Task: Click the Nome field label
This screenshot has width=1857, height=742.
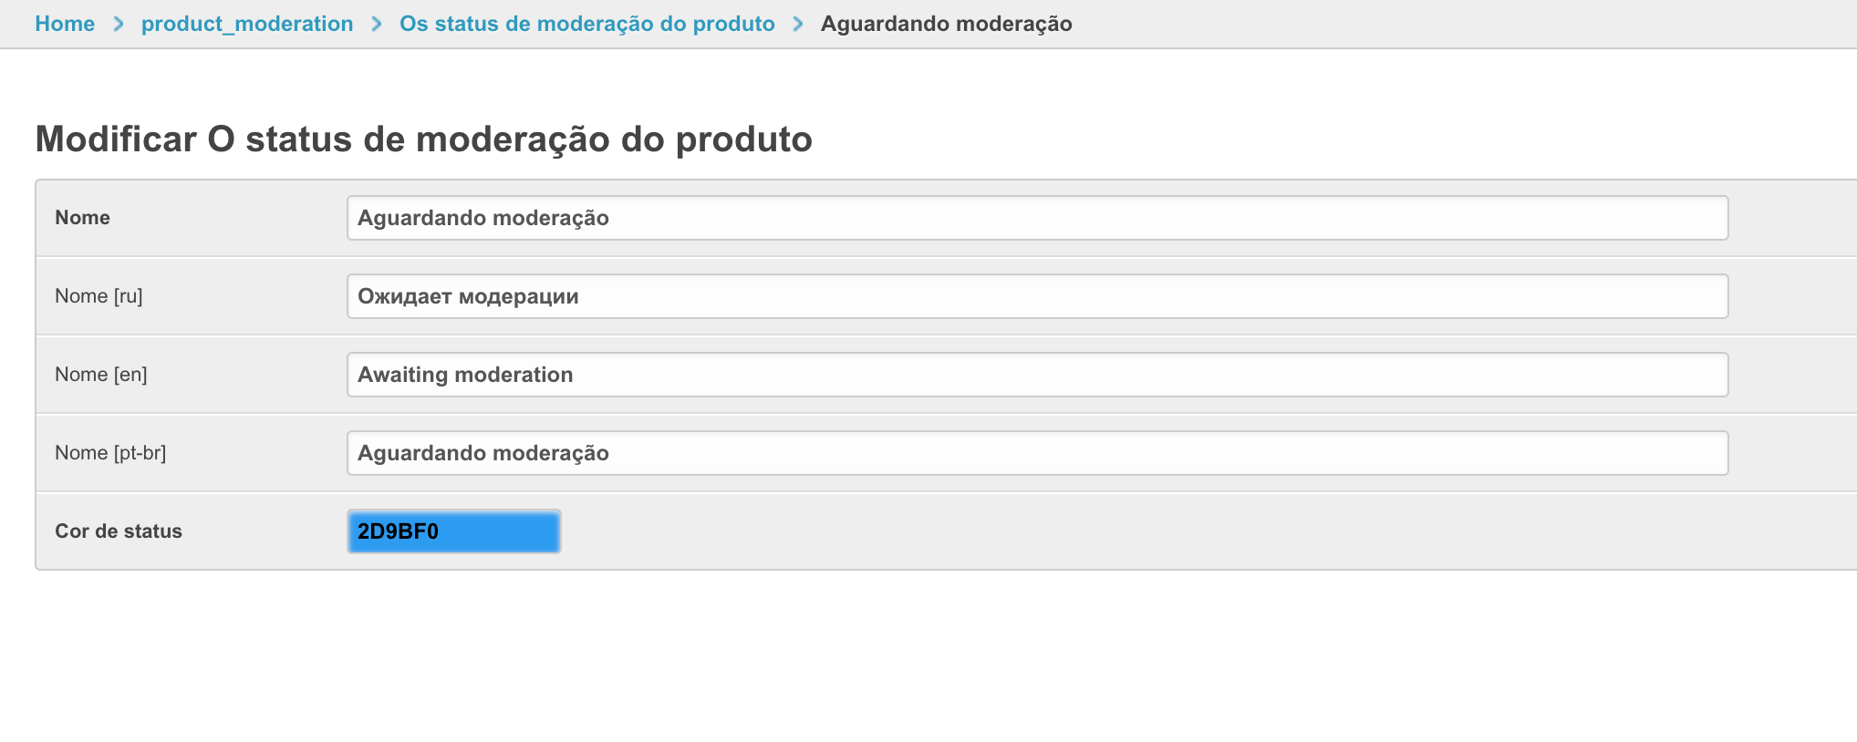Action: [x=82, y=218]
